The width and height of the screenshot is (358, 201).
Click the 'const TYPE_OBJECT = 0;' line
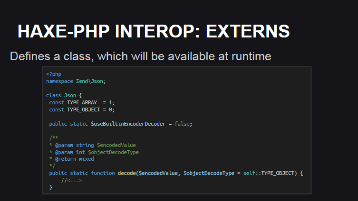82,110
